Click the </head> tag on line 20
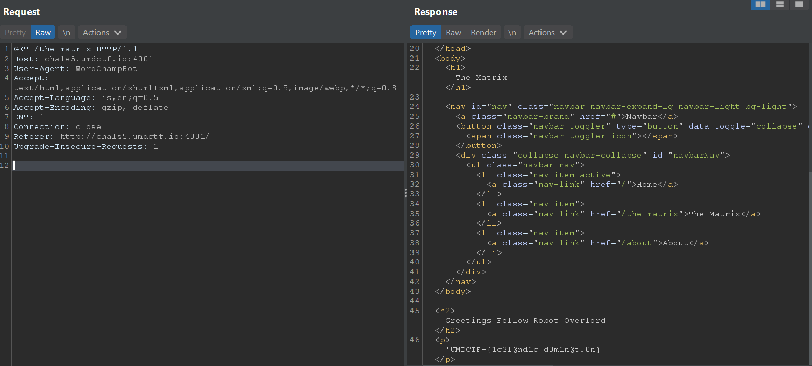Viewport: 812px width, 366px height. pos(453,49)
